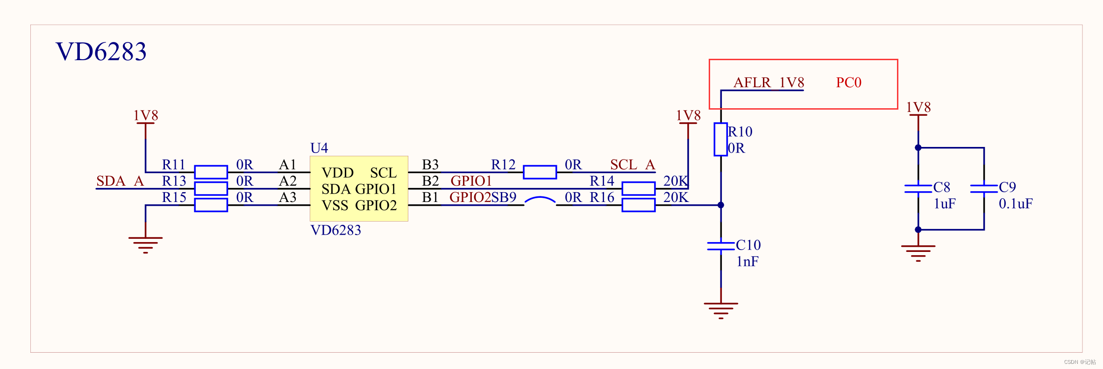Select the C8 capacitor plates
This screenshot has width=1103, height=369.
(x=918, y=188)
